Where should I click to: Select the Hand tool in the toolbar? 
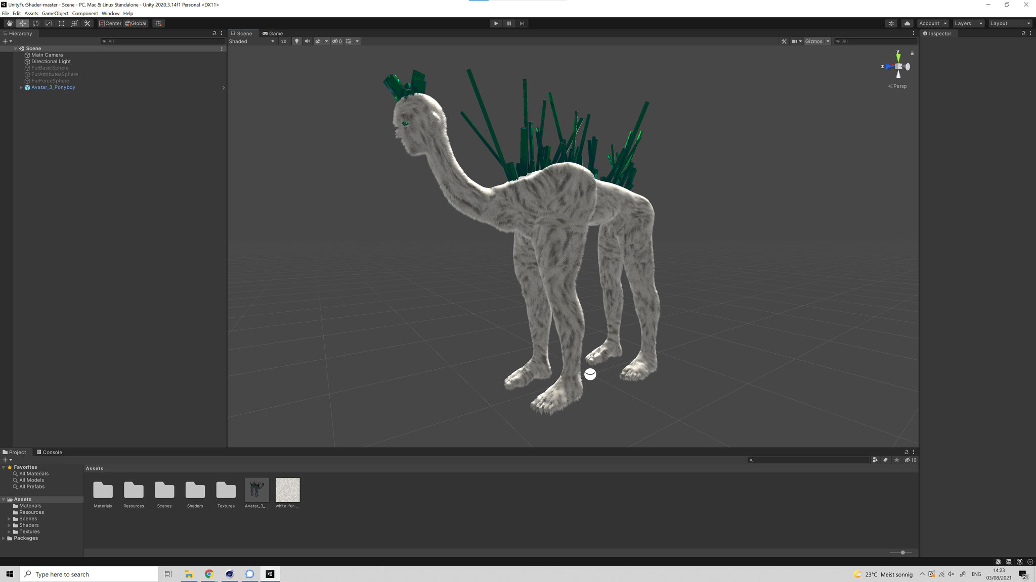9,23
